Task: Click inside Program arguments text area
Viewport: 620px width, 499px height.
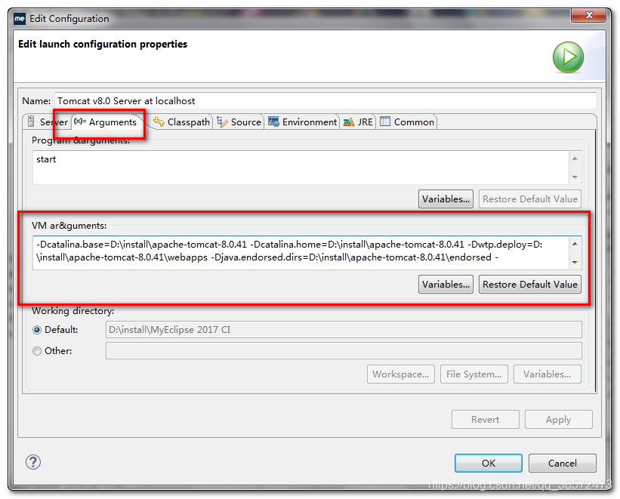Action: [x=301, y=168]
